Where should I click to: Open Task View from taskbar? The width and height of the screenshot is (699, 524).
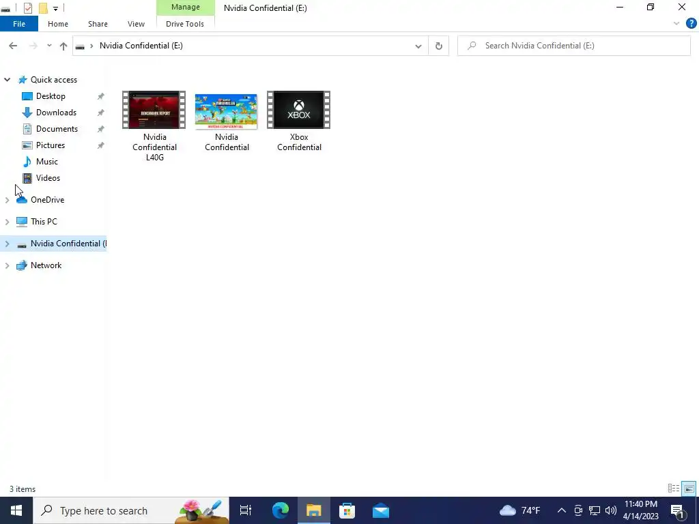coord(245,510)
